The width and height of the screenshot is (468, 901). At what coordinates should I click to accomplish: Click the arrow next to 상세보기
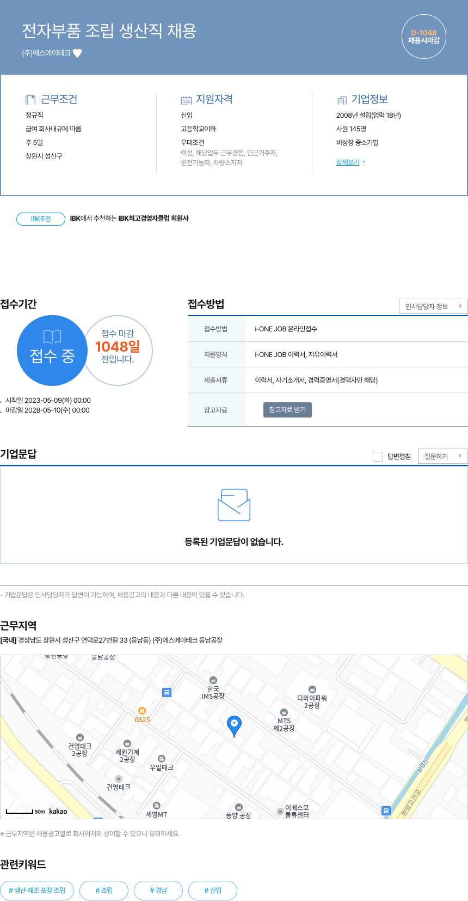click(x=364, y=162)
